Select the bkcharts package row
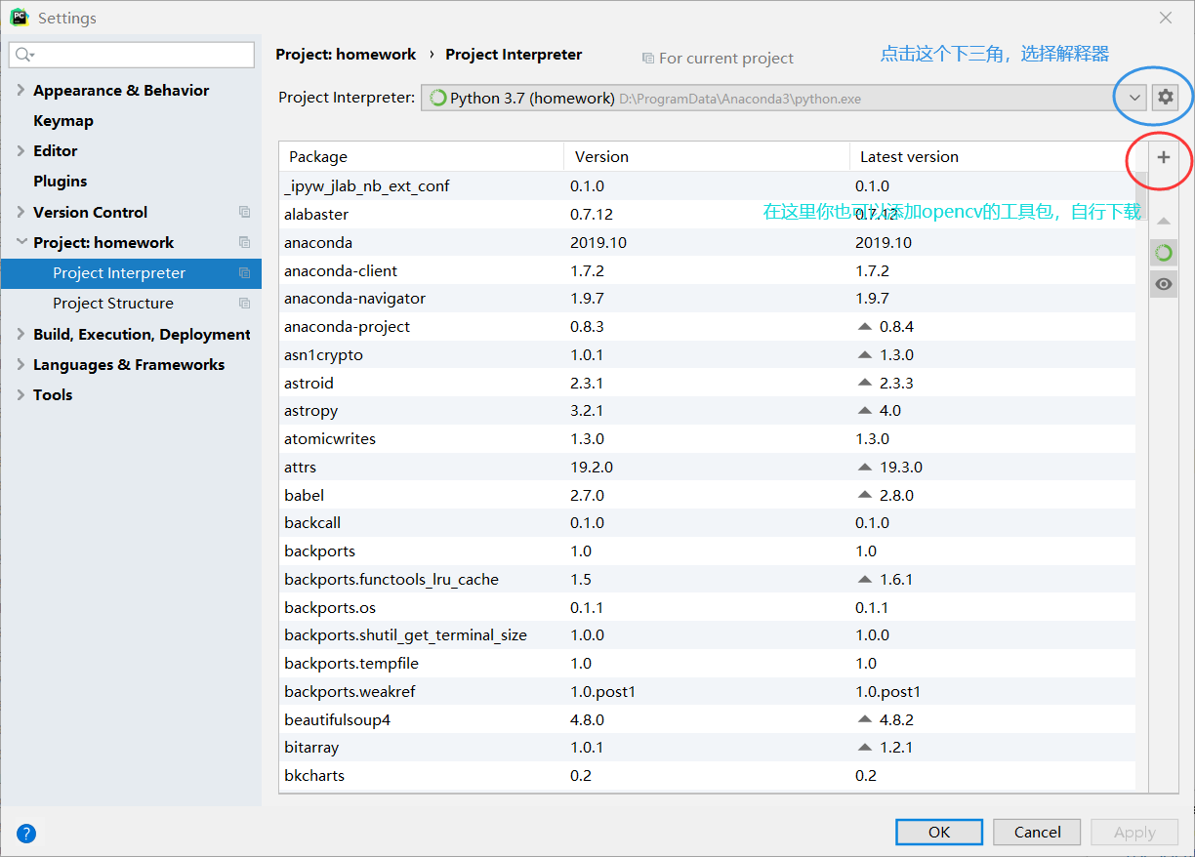The image size is (1195, 857). coord(707,775)
